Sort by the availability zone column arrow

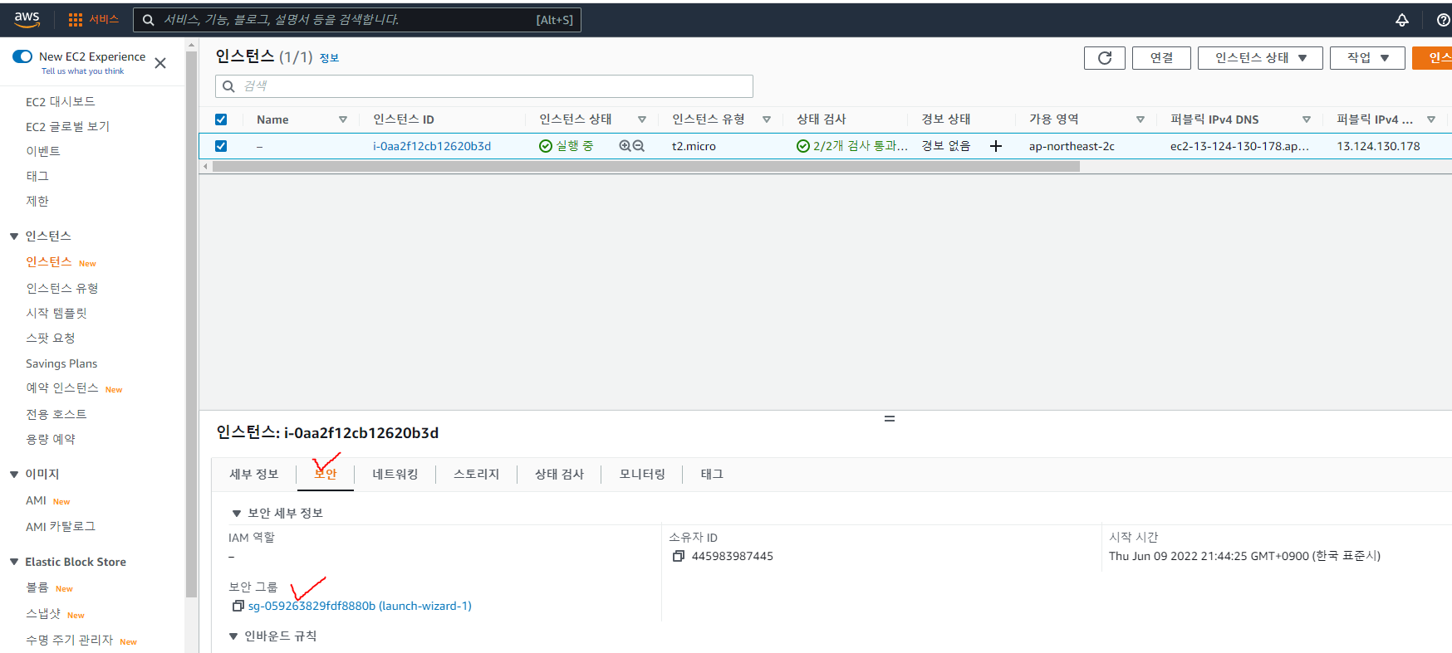(1141, 119)
